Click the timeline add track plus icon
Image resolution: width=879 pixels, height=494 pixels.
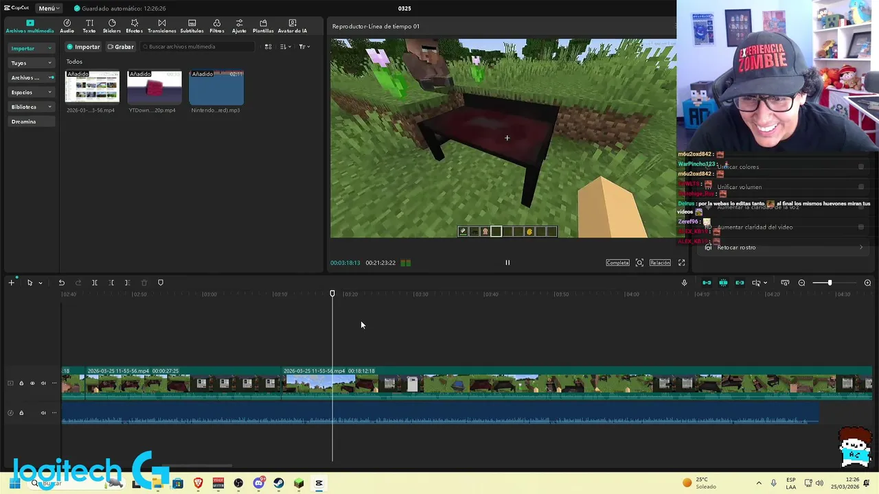coord(11,283)
